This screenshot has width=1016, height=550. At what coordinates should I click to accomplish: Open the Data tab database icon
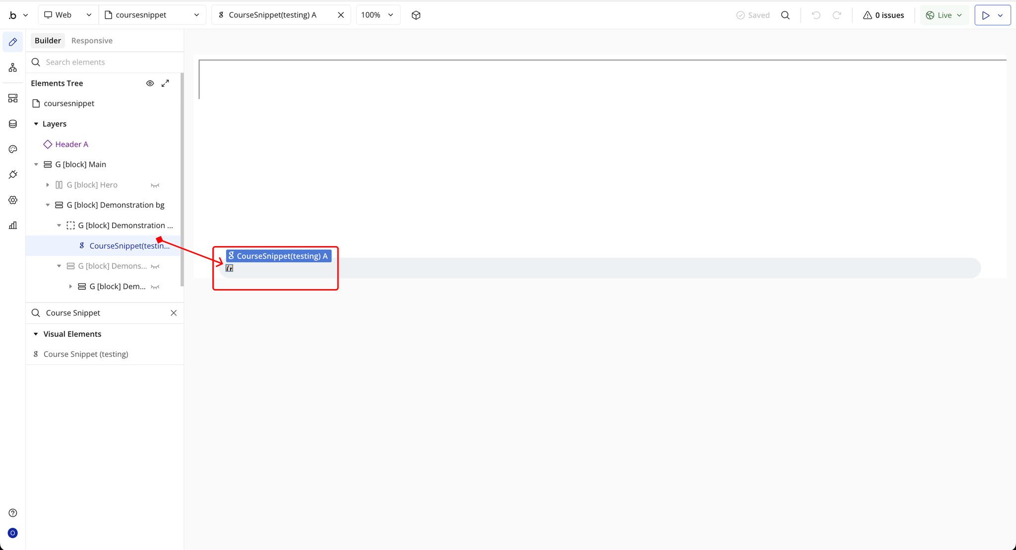click(13, 123)
